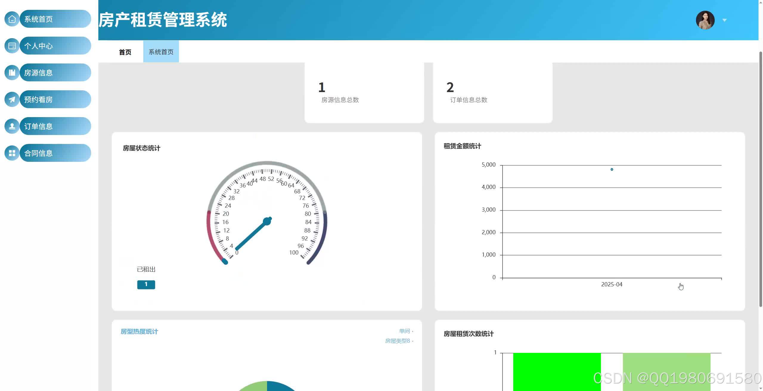Open the dropdown arrow next to avatar
The height and width of the screenshot is (391, 763).
pos(724,20)
